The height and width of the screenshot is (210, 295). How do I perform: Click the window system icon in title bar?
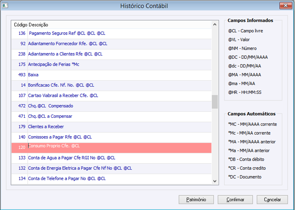pos(5,6)
